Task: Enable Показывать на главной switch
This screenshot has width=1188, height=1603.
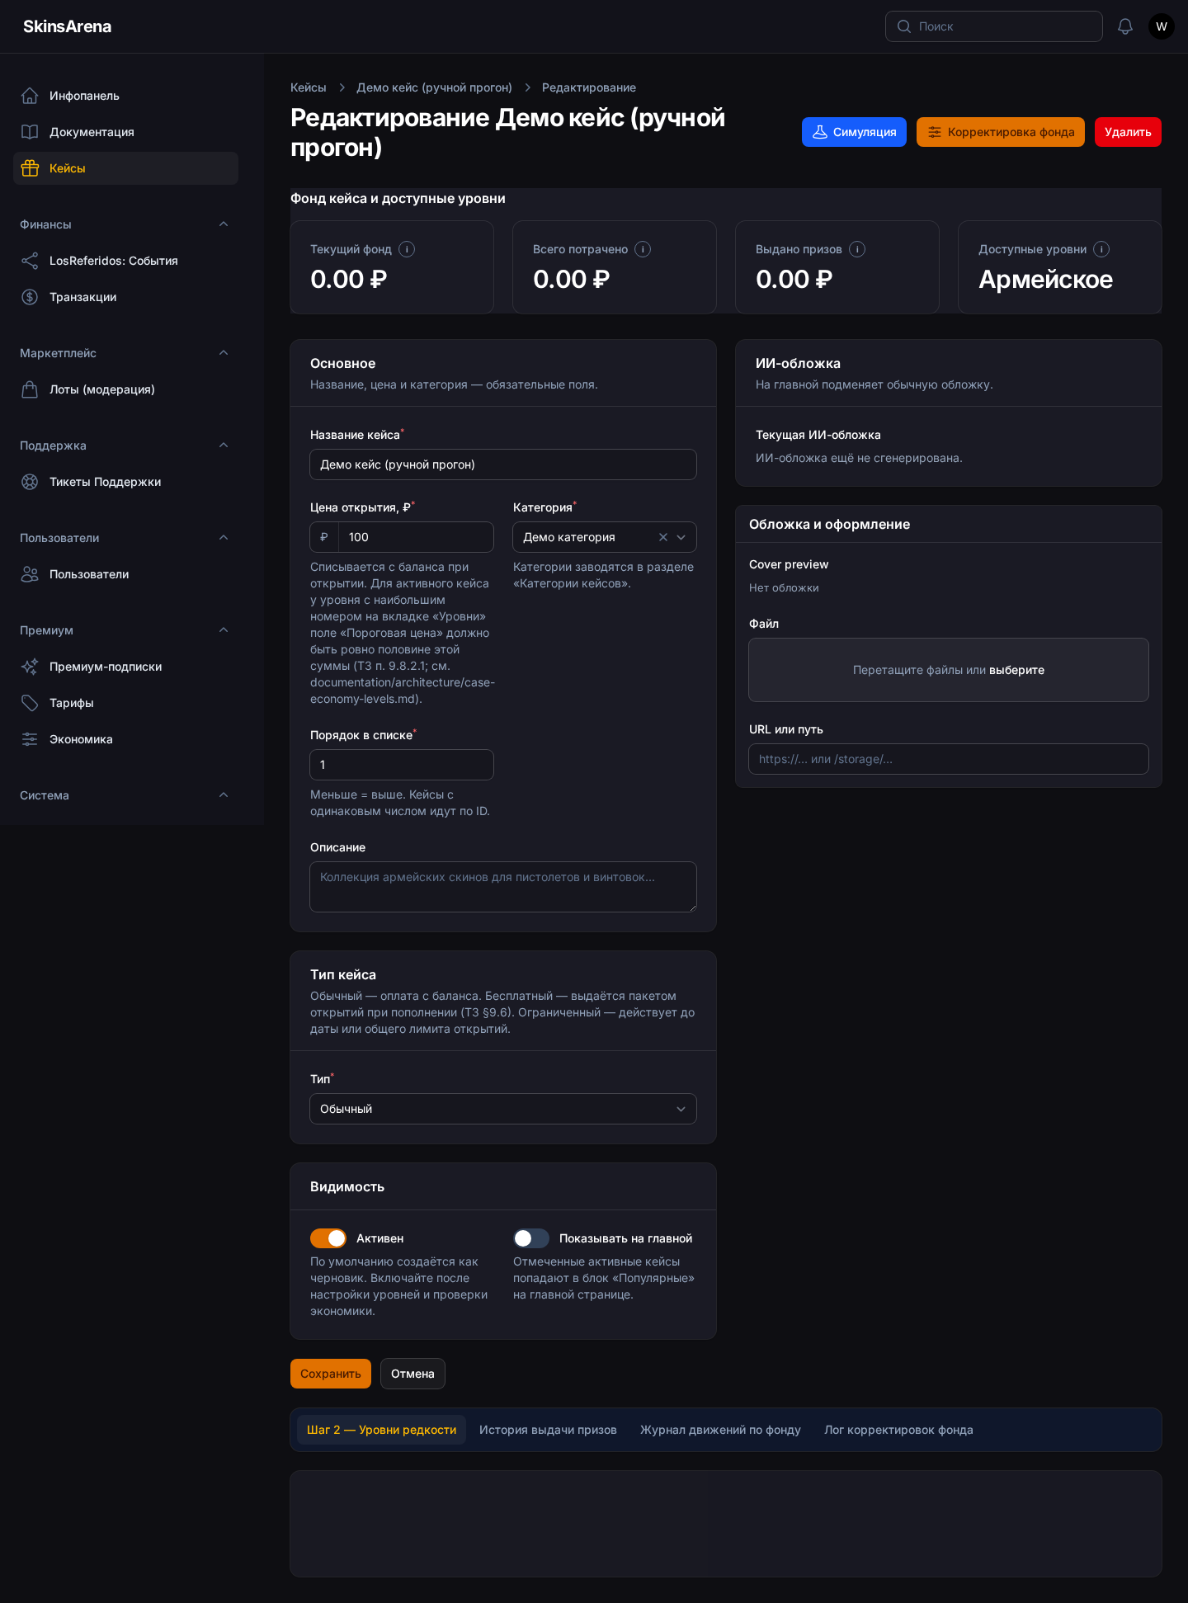Action: click(531, 1238)
